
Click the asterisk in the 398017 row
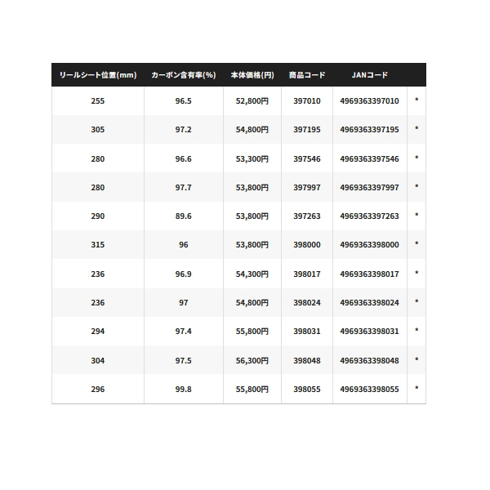click(x=416, y=273)
